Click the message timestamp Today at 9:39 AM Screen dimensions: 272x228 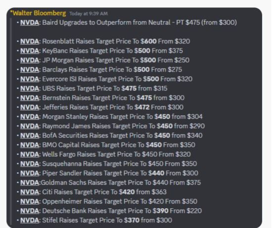point(89,13)
